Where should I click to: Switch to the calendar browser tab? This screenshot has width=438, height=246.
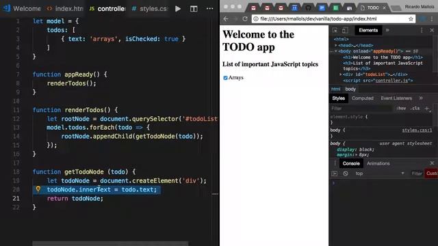click(x=294, y=8)
